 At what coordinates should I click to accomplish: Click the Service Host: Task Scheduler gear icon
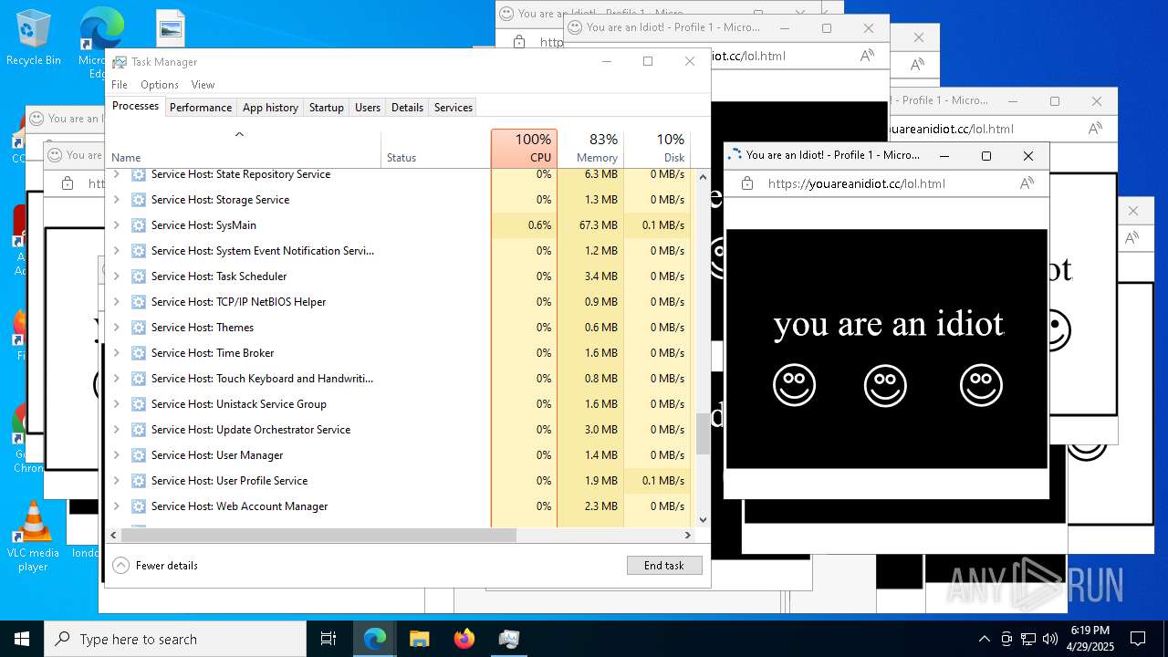point(139,276)
